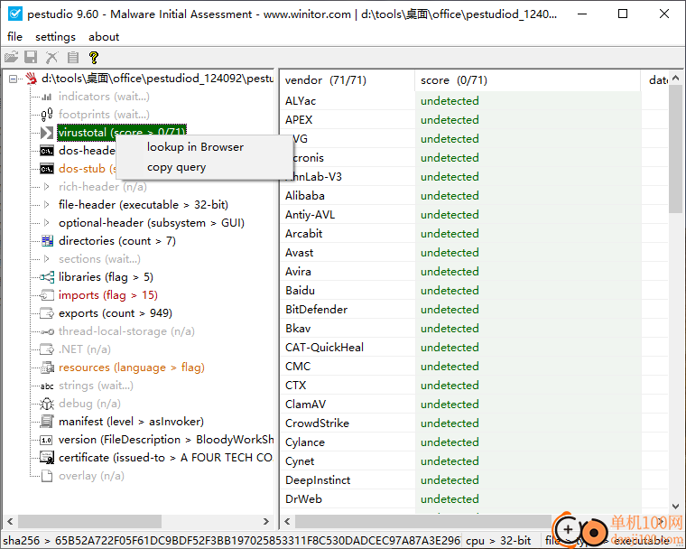Image resolution: width=686 pixels, height=549 pixels.
Task: Click the open file toolbar icon
Action: click(11, 58)
